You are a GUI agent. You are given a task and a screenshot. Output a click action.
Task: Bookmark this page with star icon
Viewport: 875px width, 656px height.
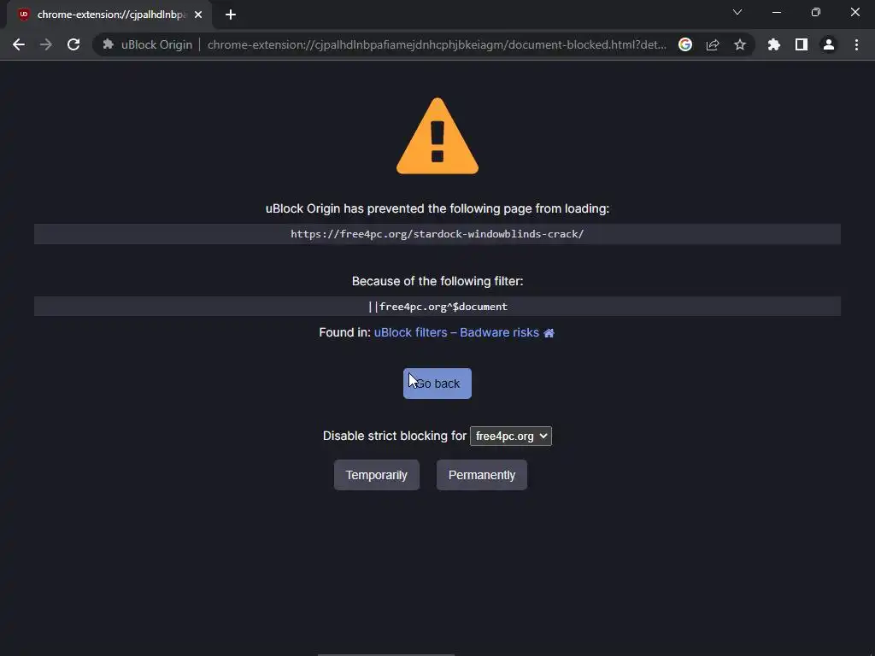tap(740, 44)
